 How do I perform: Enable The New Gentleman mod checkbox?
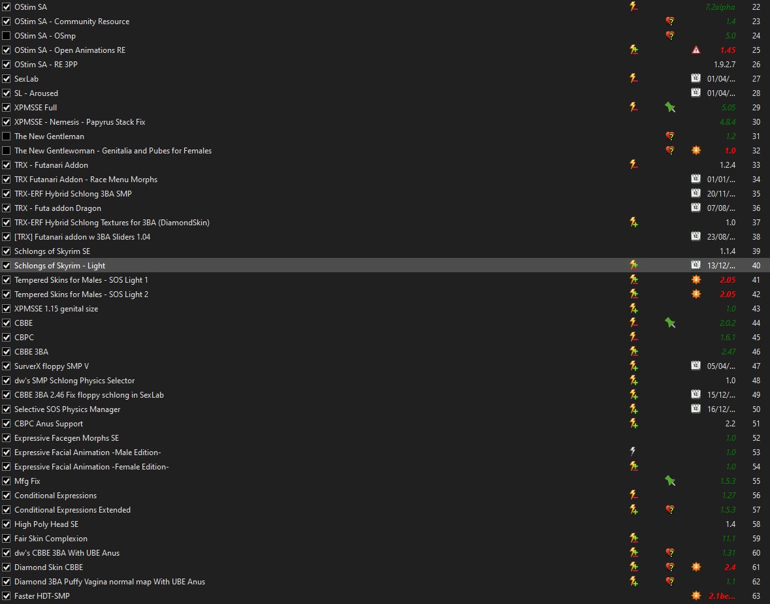coord(7,136)
